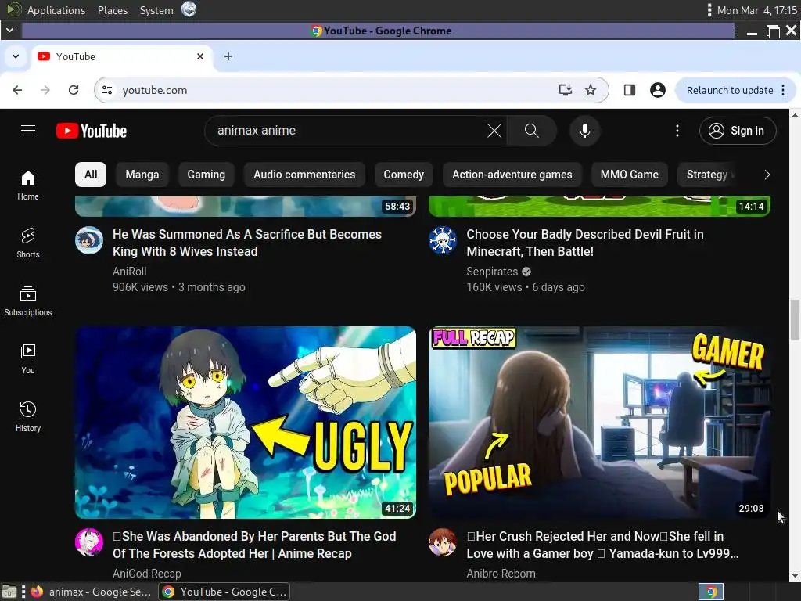Play the GAMER POPULAR thumbnail video
The width and height of the screenshot is (801, 601).
(599, 423)
